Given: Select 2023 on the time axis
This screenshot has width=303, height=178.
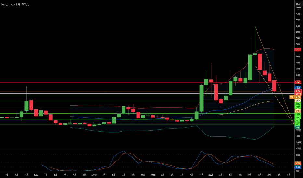Looking at the screenshot, I should tap(94, 174).
